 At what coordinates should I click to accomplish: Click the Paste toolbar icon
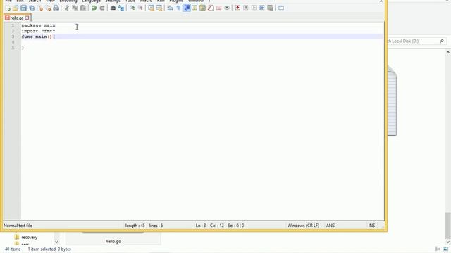(x=83, y=8)
